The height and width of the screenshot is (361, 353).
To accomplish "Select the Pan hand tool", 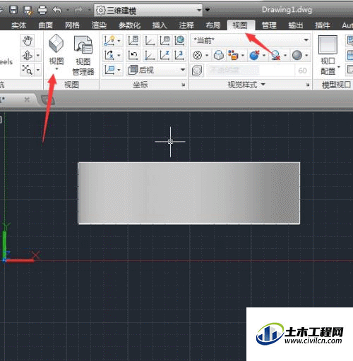I will coord(28,41).
